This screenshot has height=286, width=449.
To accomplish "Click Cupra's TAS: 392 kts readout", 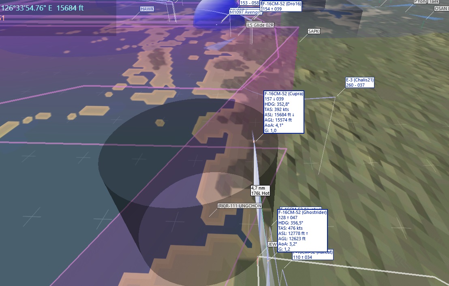I will [x=277, y=109].
